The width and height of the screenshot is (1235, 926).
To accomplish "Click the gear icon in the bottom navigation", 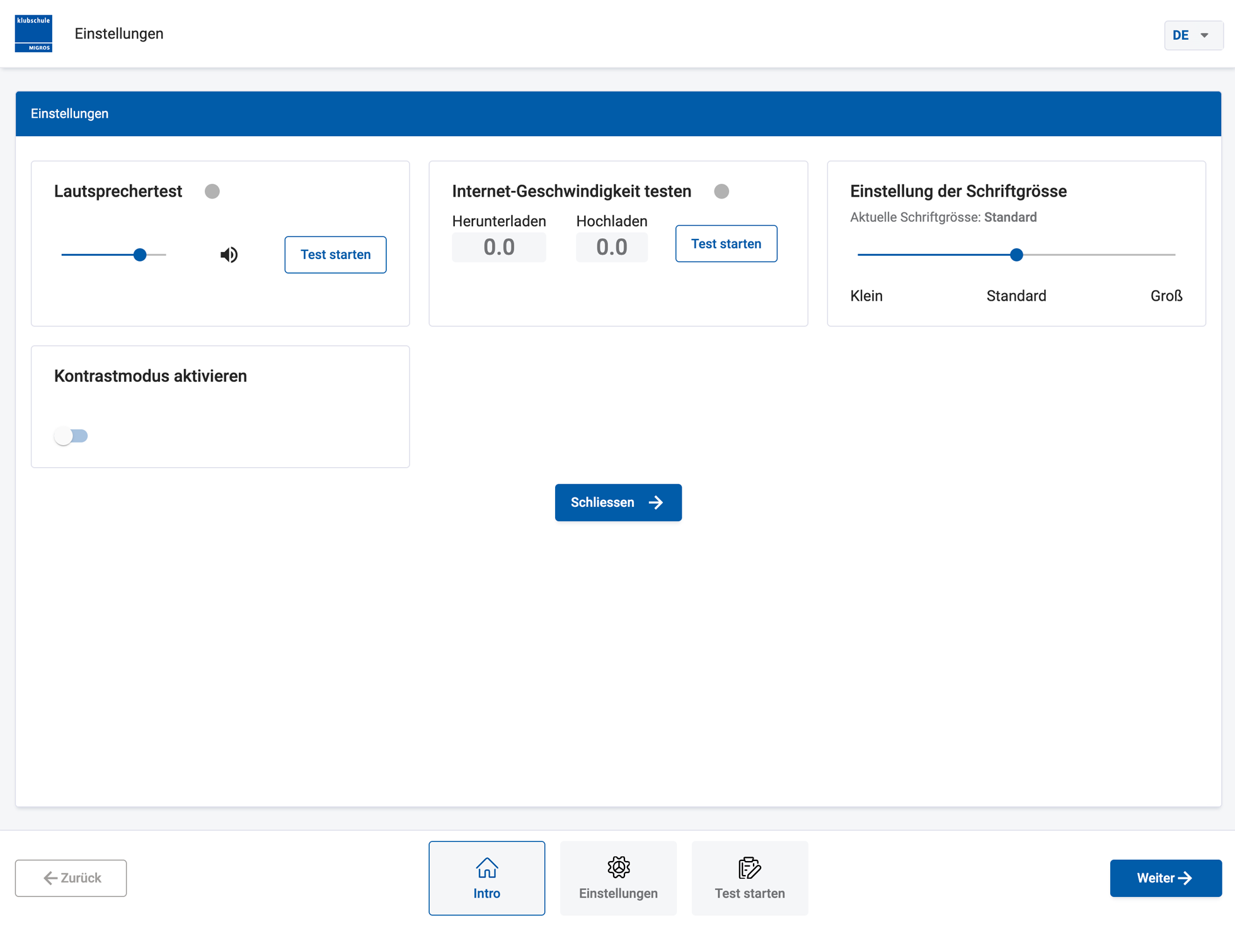I will click(618, 867).
